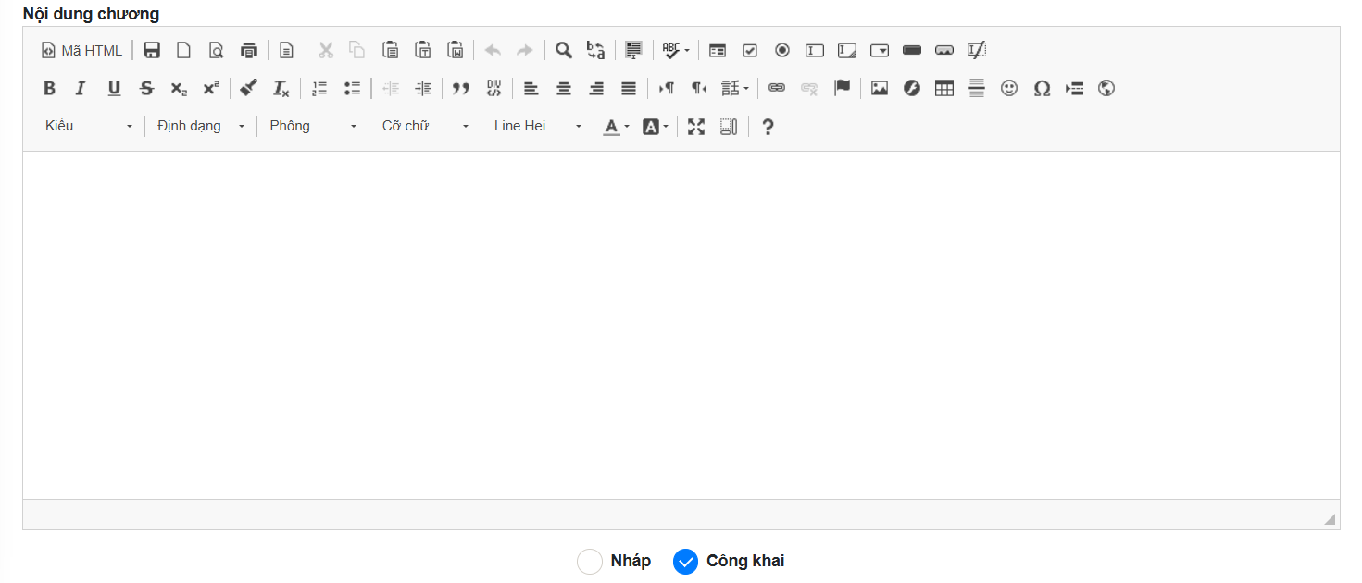Insert a hidden field
Screen dimensions: 1362x583
[976, 50]
